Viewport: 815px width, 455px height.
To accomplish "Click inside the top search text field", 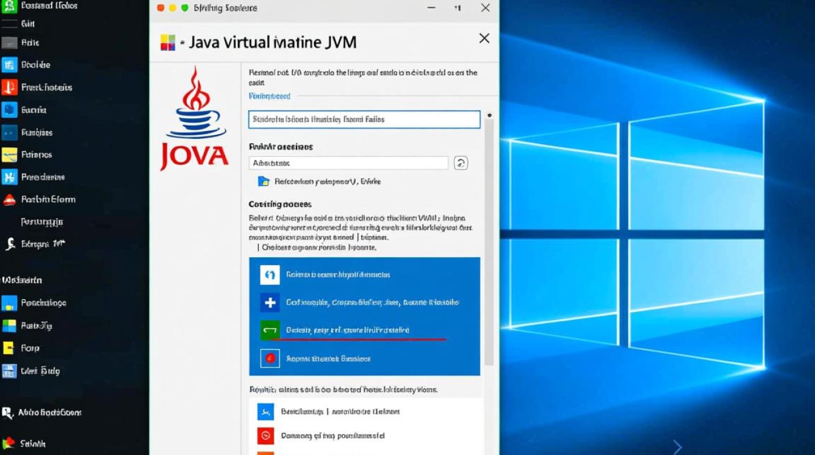I will click(x=364, y=120).
